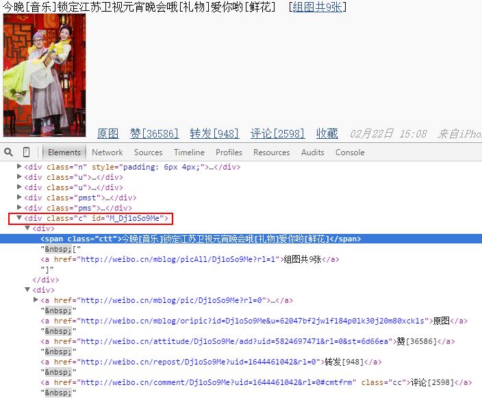
Task: Open the 评论[2598] comments link on page
Action: pos(277,133)
